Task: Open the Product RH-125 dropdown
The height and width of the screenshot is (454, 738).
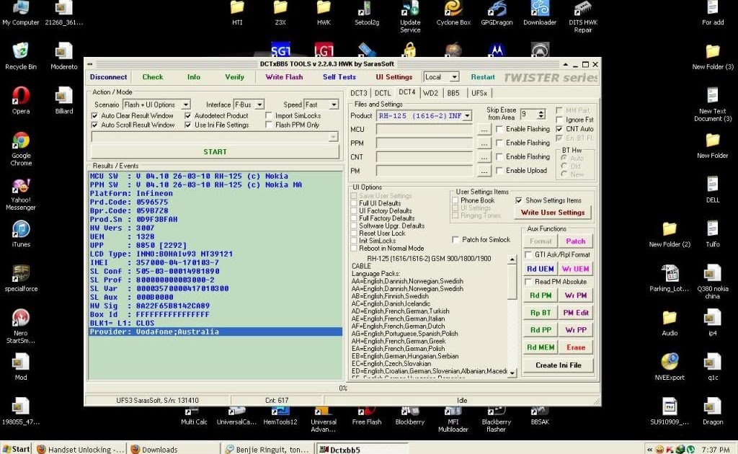Action: [467, 116]
